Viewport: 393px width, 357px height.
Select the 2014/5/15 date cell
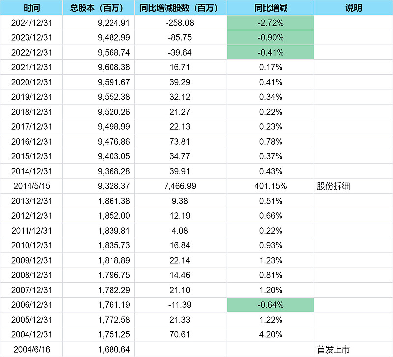coord(31,186)
